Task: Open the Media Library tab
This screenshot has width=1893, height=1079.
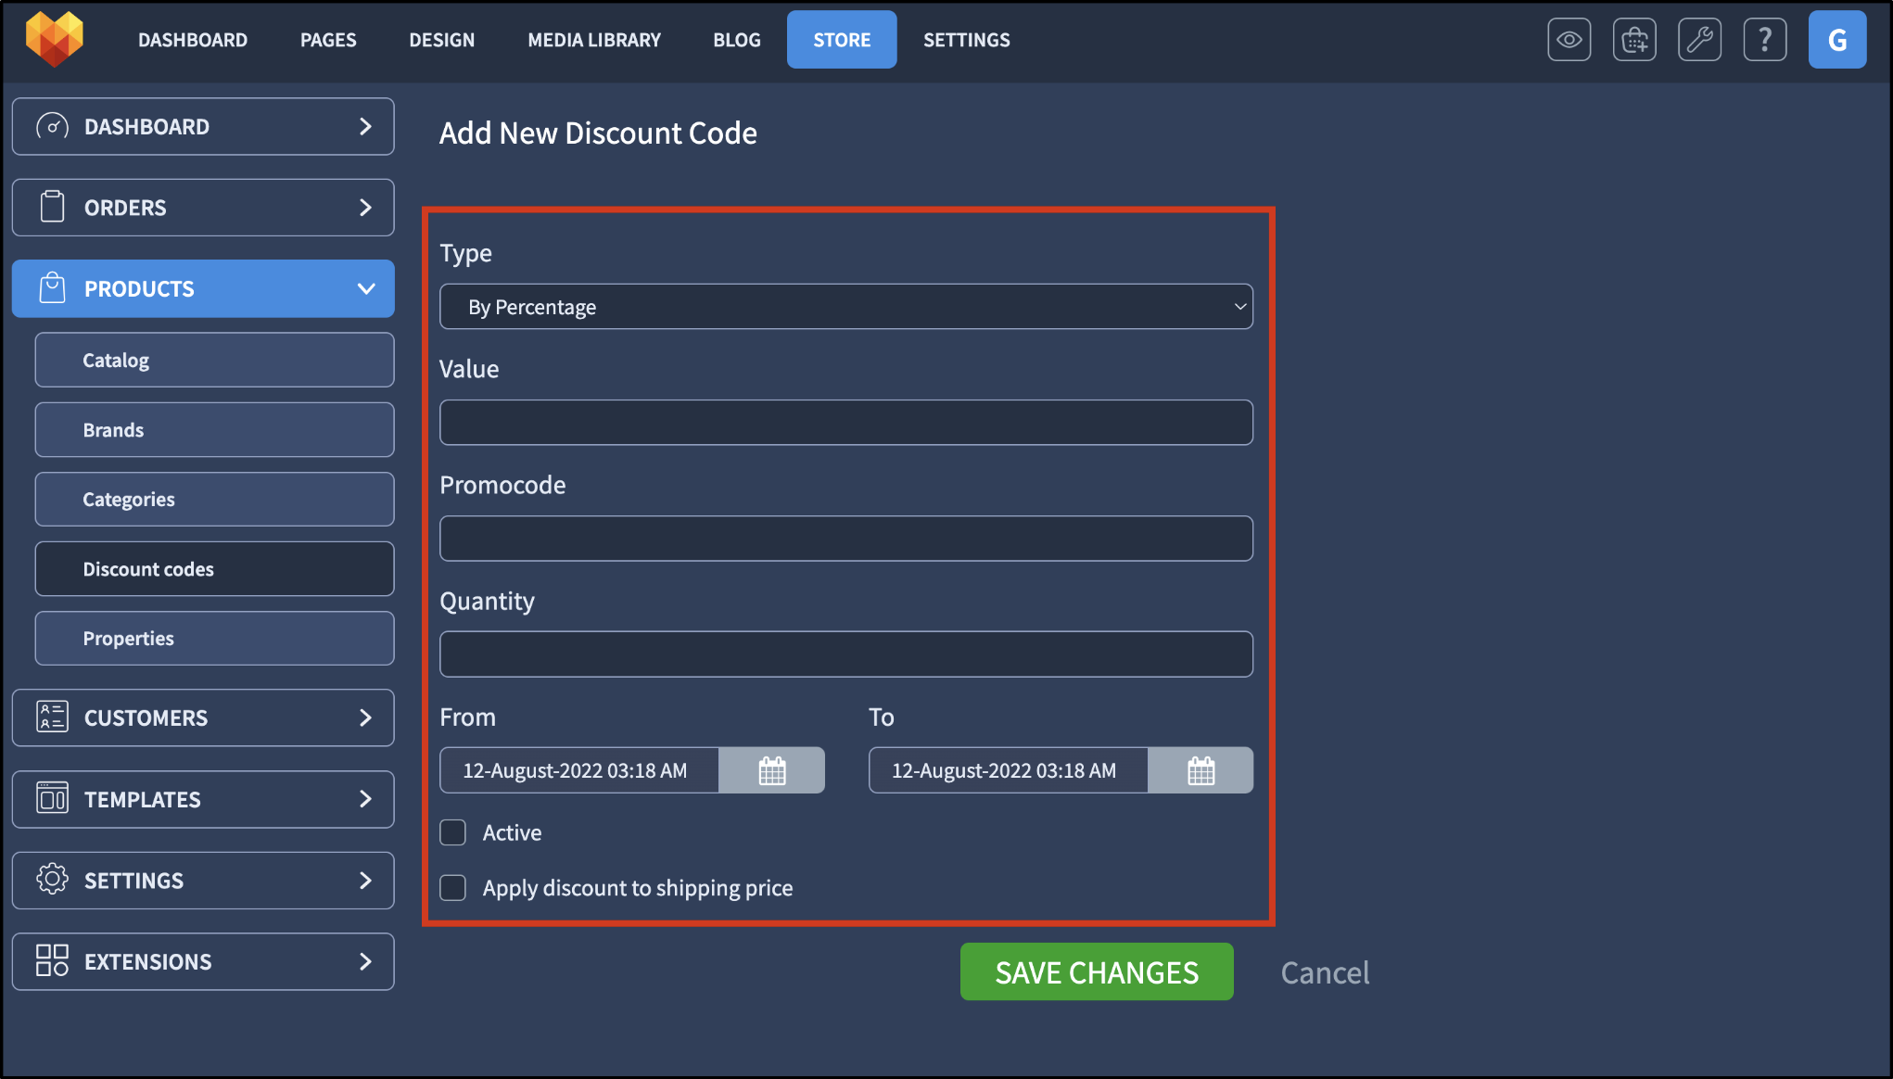Action: coord(594,40)
